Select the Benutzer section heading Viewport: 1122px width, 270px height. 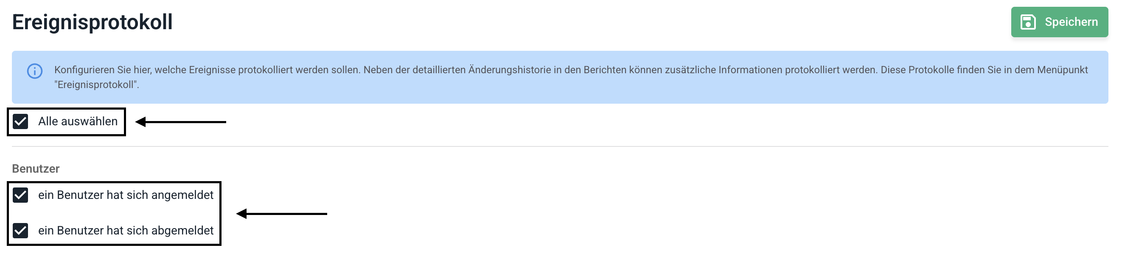click(x=36, y=168)
